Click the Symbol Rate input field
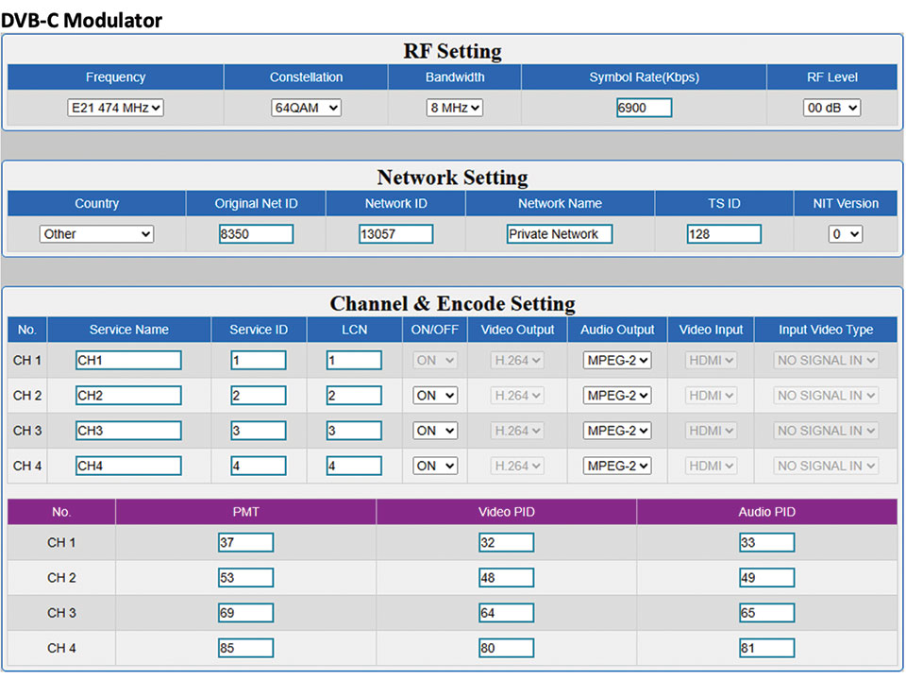906x680 pixels. (644, 108)
